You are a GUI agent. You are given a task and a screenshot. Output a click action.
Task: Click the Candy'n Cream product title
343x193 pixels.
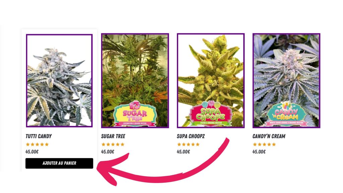[x=269, y=136]
